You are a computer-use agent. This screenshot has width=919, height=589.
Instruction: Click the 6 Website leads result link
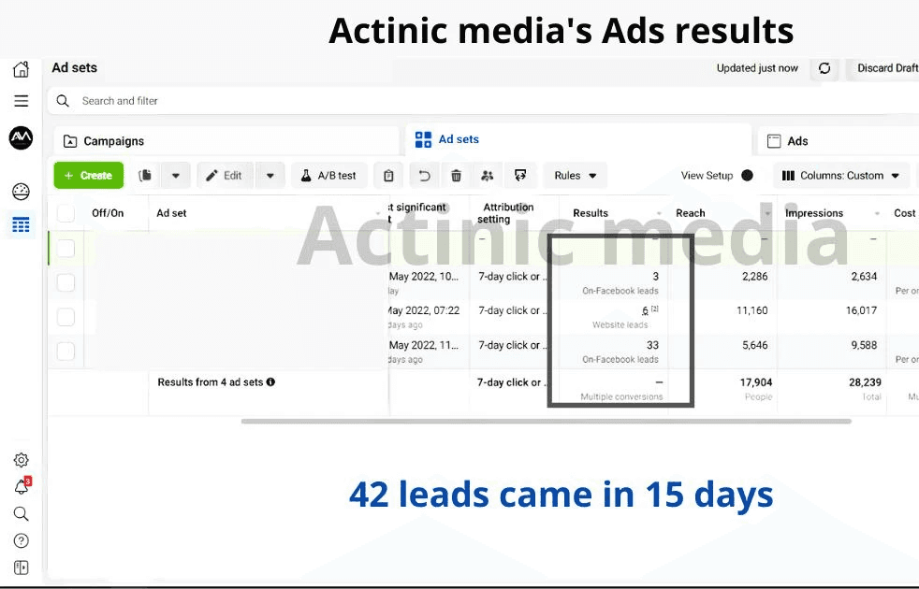click(645, 311)
